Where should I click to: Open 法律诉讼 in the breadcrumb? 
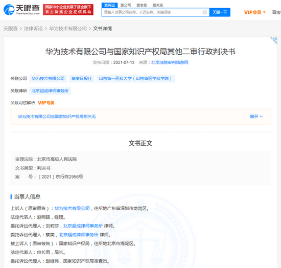pyautogui.click(x=33, y=29)
